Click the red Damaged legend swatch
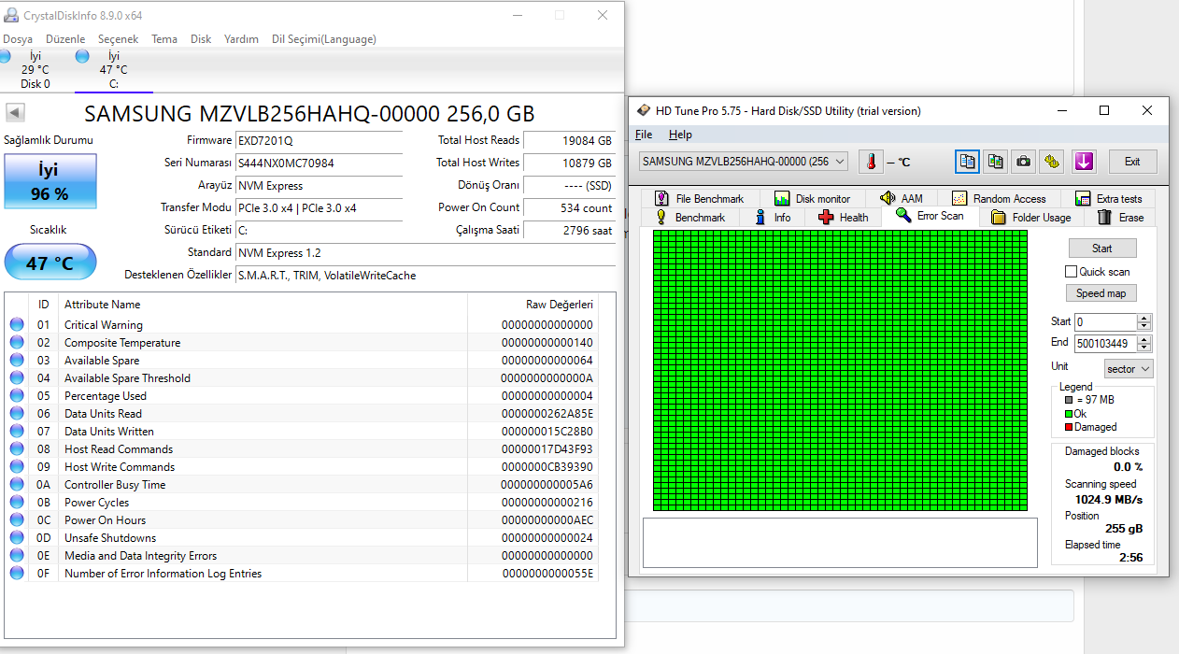 click(1069, 427)
